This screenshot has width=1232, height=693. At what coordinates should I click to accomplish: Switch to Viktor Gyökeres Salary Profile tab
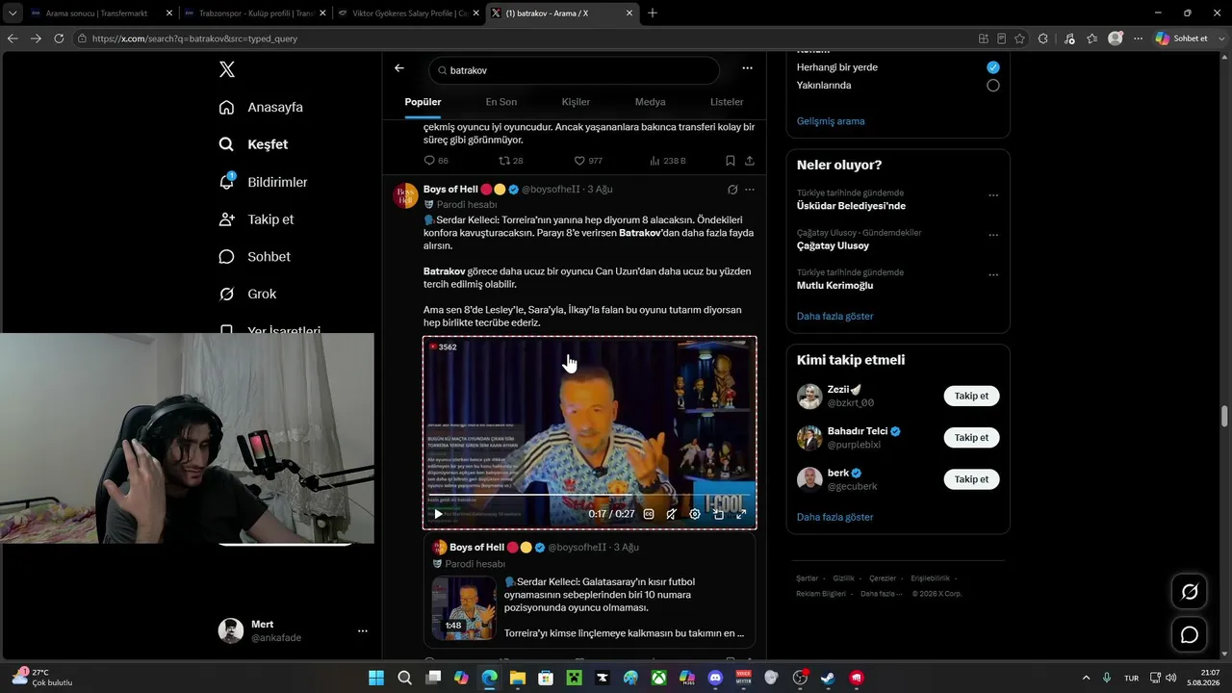408,13
